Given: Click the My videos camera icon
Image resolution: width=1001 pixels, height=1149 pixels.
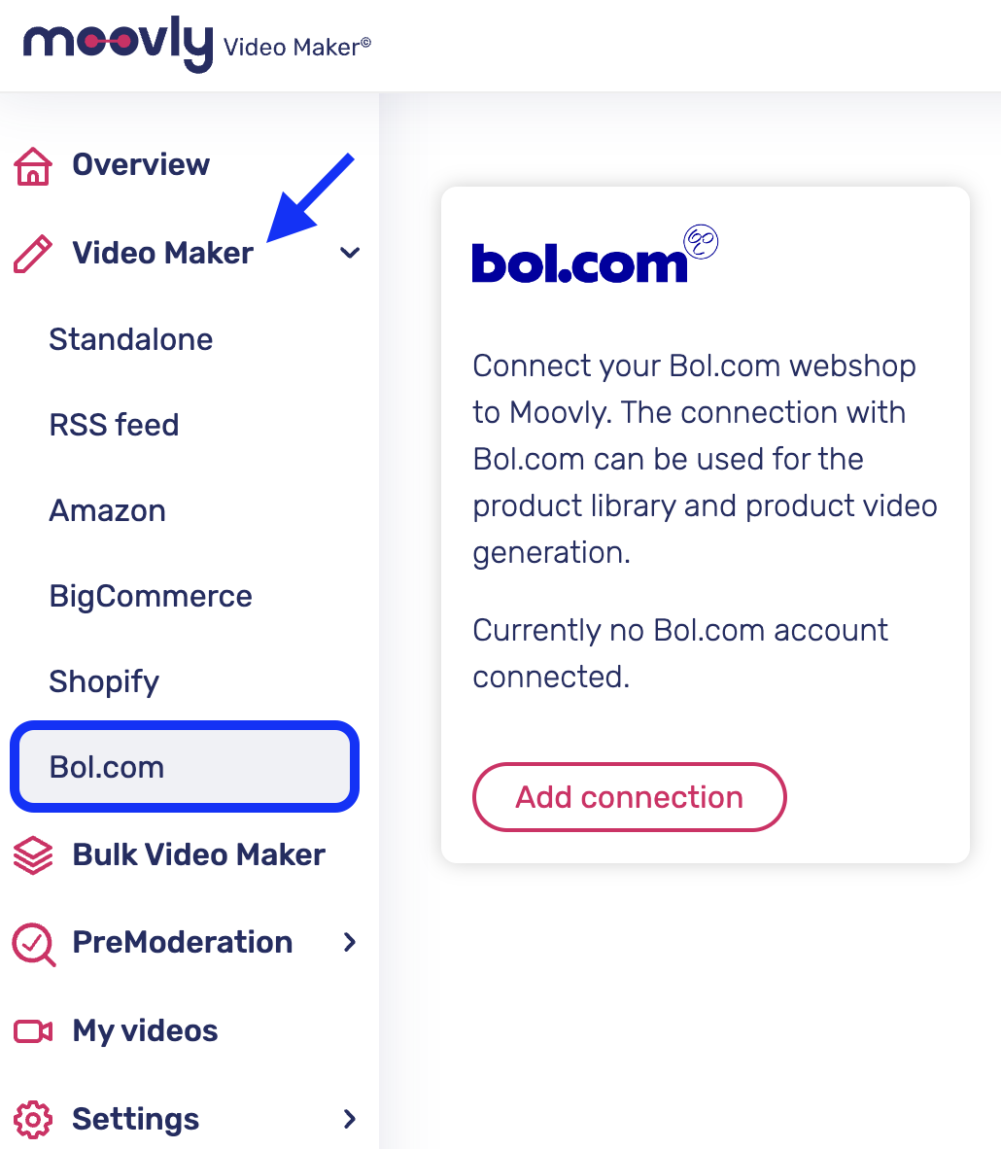Looking at the screenshot, I should pos(33,1031).
